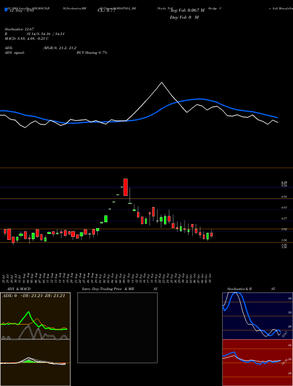The width and height of the screenshot is (293, 386).
Task: Click the 'SI 14/3: 54.16 / 54.51' value
Action: [46, 34]
